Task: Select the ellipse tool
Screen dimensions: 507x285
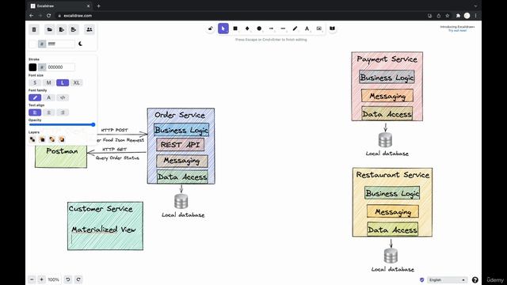Action: (259, 28)
